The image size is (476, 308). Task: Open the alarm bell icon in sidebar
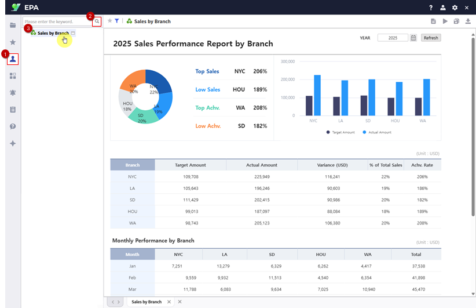coord(13,92)
